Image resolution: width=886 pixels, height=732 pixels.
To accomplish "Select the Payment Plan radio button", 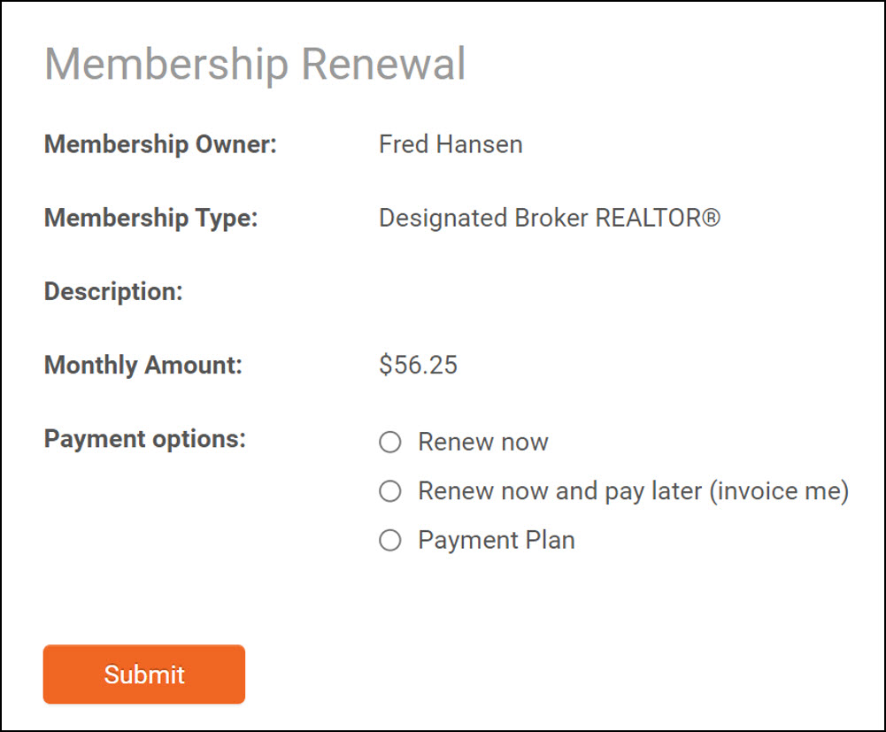I will coord(390,540).
